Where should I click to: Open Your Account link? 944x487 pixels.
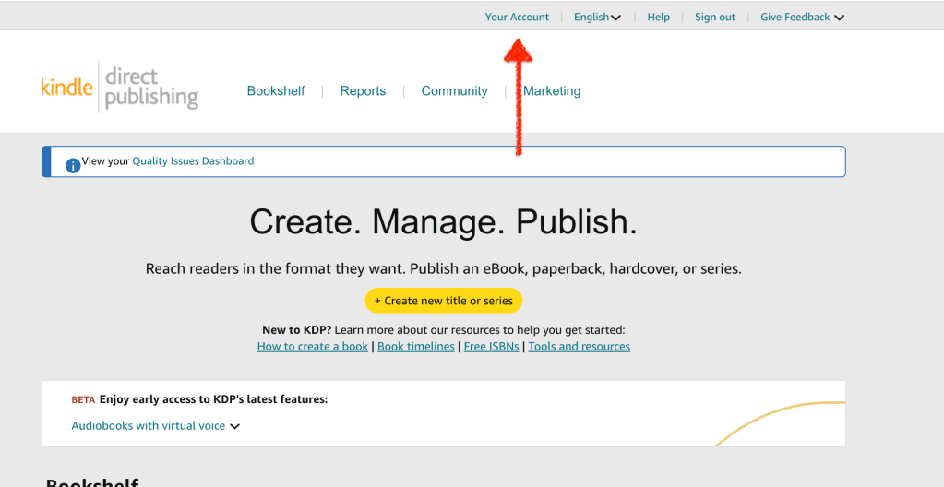pos(517,17)
